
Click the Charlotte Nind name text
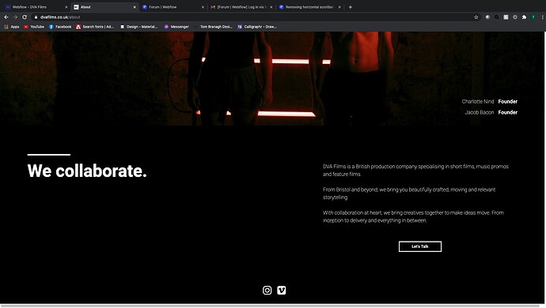[x=478, y=102]
